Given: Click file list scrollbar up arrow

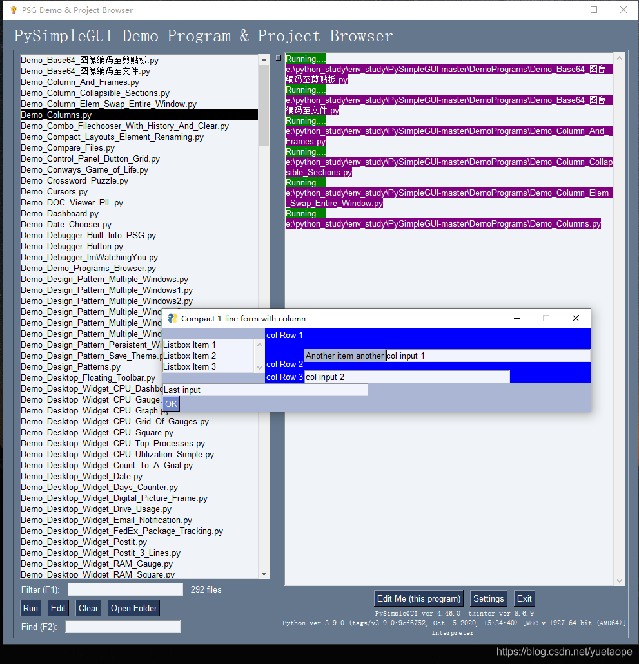Looking at the screenshot, I should (264, 60).
